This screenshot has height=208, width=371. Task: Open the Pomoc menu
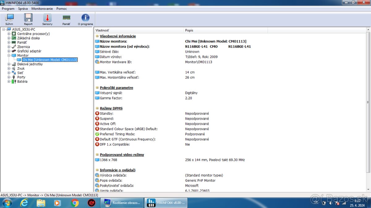click(x=61, y=8)
